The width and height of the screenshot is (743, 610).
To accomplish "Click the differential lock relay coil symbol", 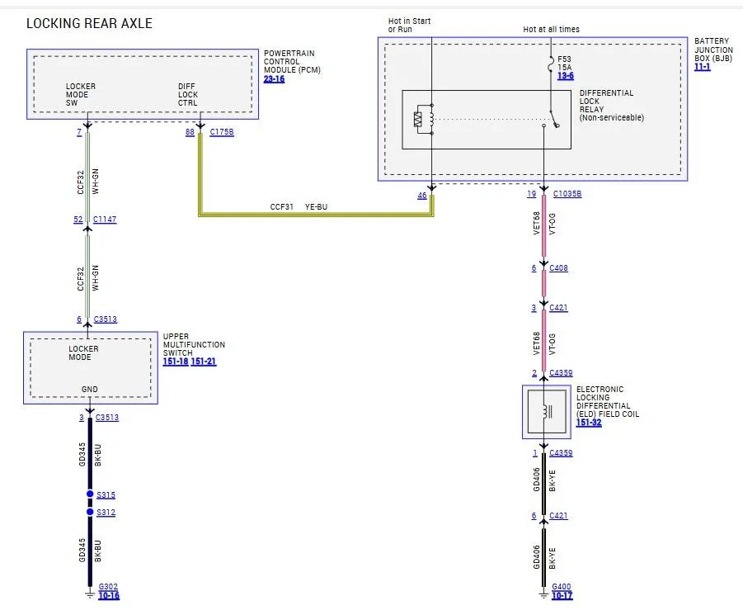I will (x=424, y=119).
